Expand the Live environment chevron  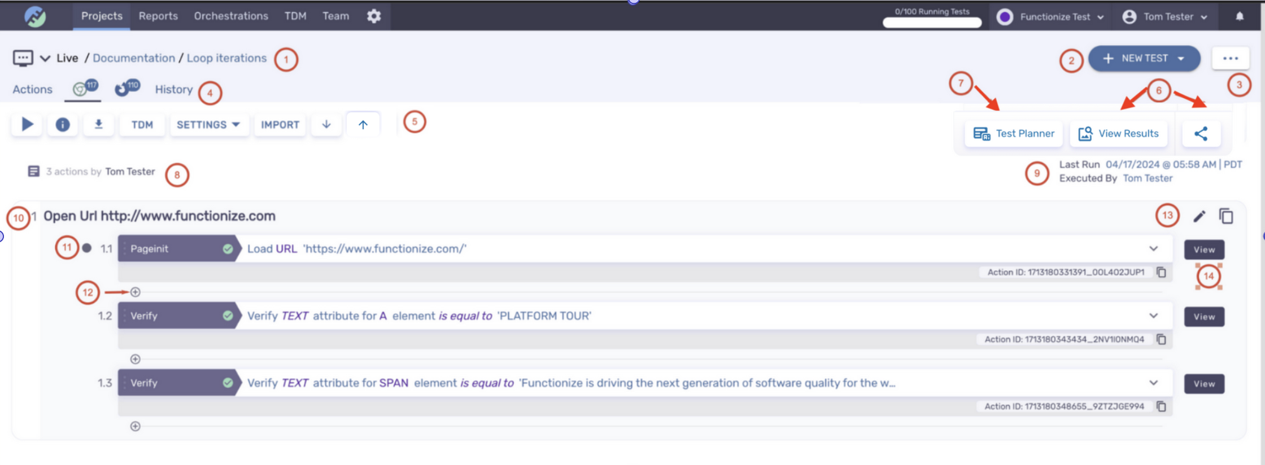pos(45,58)
